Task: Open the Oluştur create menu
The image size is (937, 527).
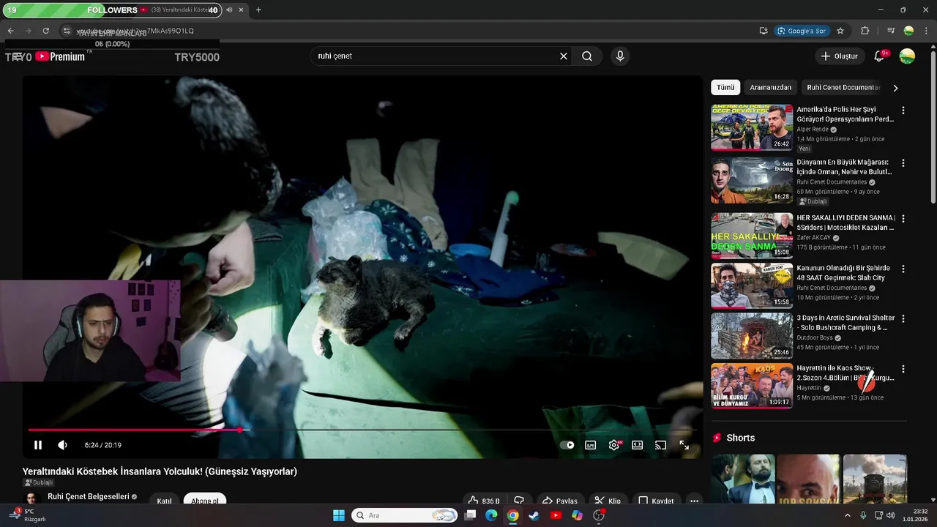Action: tap(839, 56)
